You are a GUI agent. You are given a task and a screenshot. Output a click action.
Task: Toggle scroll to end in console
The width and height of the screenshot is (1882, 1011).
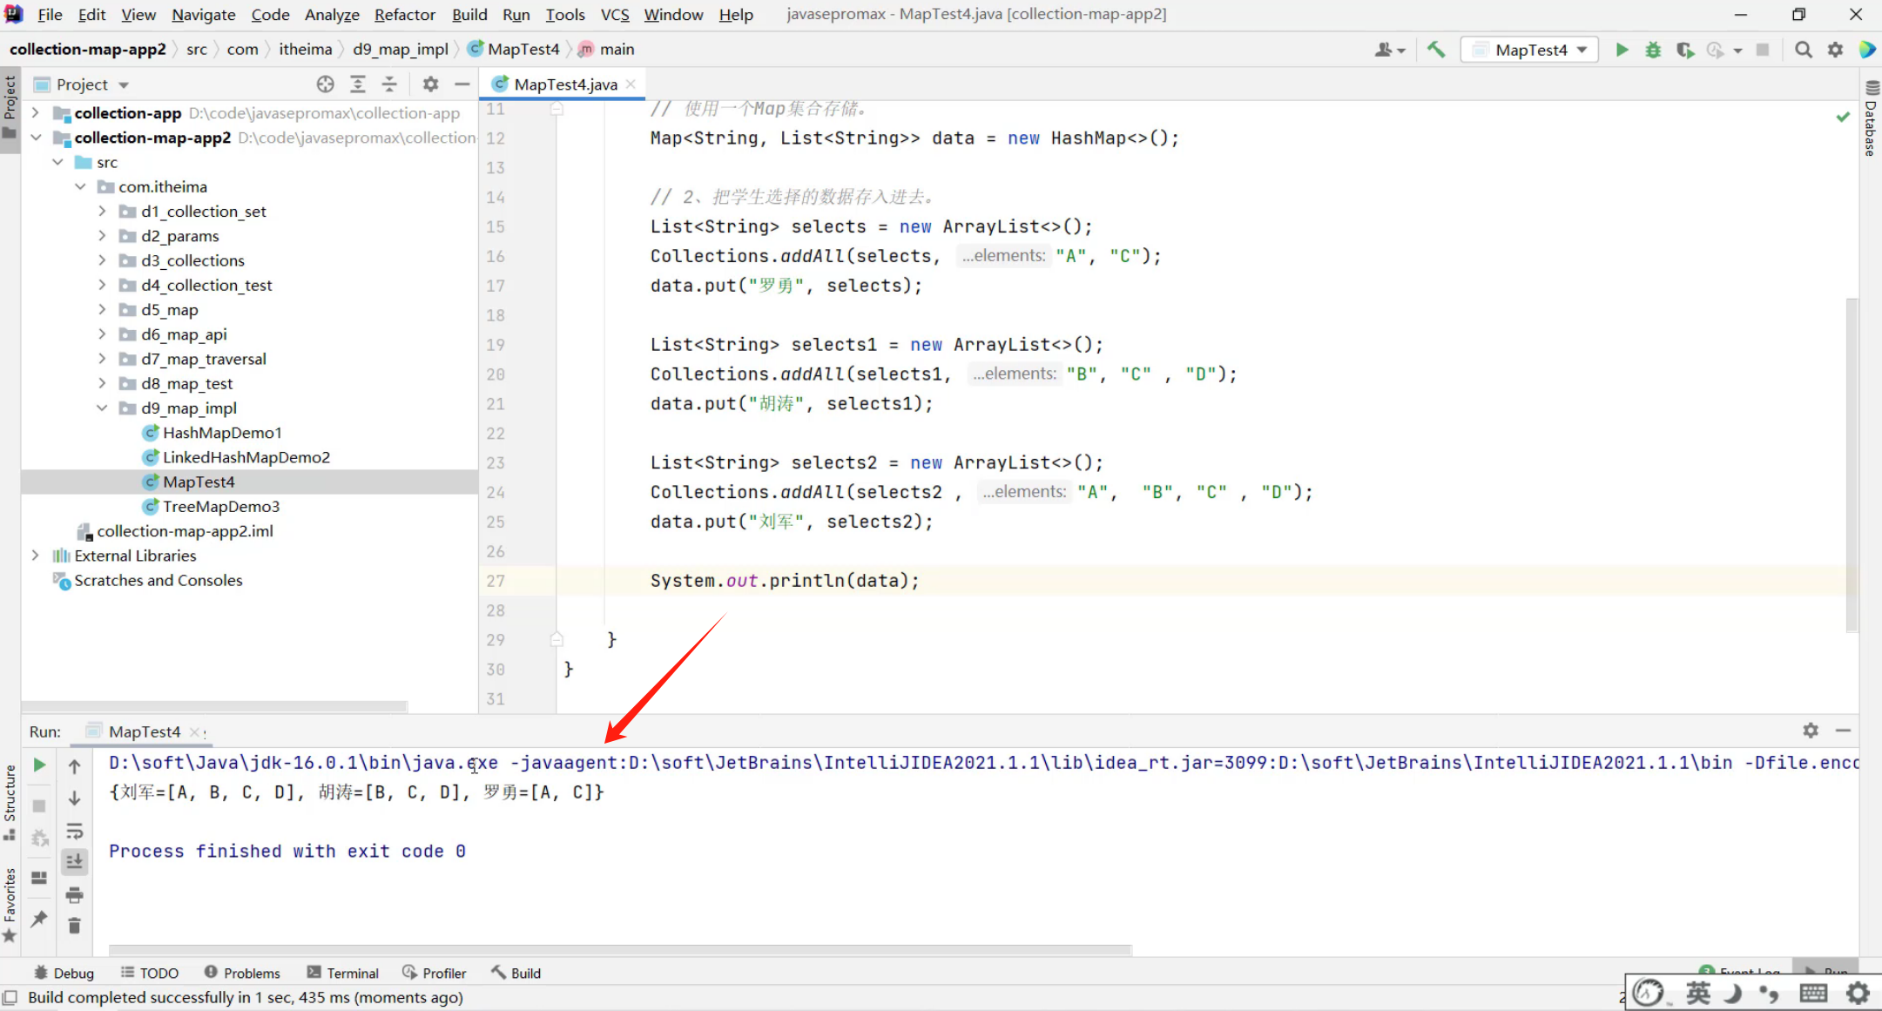[x=75, y=862]
